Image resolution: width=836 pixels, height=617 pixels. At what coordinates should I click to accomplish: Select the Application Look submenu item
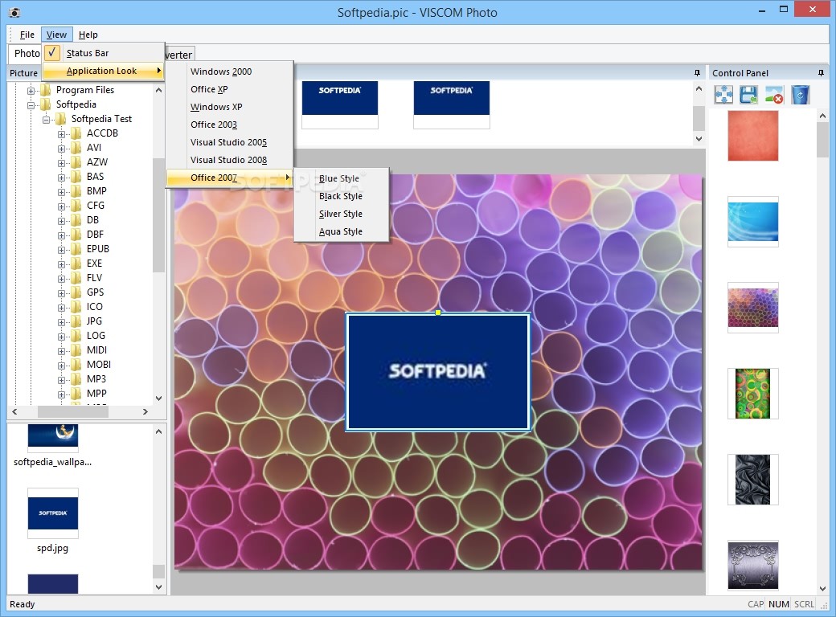[103, 71]
